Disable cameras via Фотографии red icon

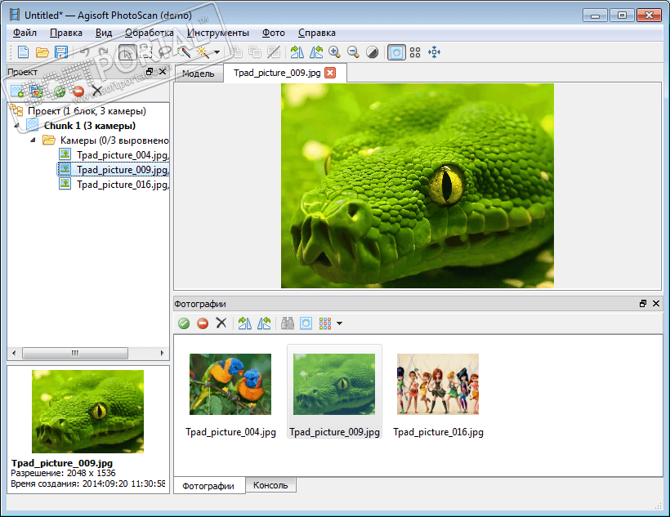(x=203, y=323)
